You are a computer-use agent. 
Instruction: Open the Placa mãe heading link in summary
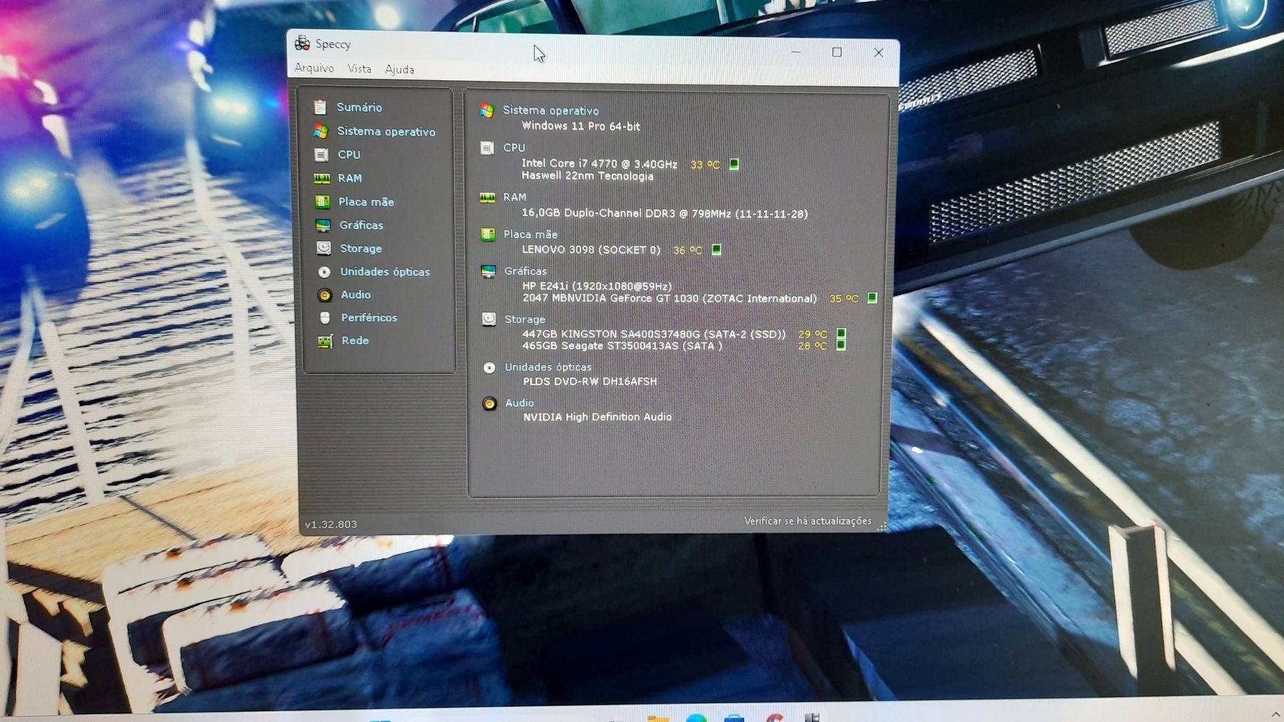(530, 234)
